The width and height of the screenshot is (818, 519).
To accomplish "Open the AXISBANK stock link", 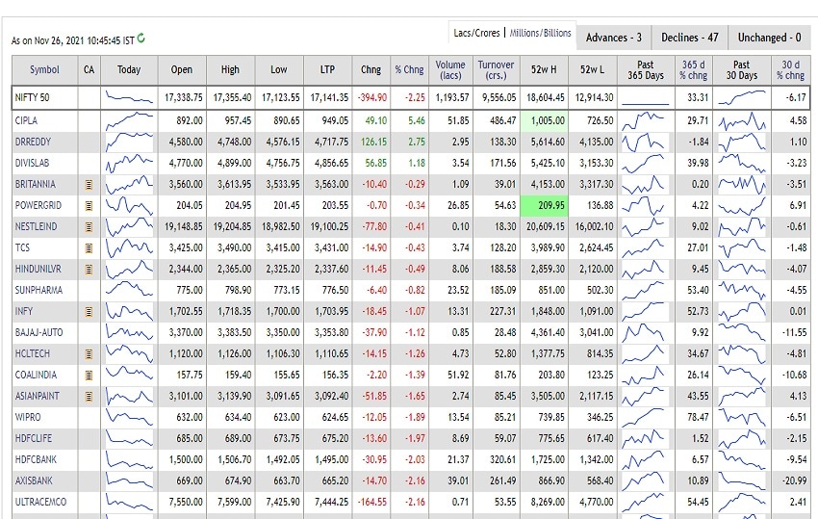I will click(x=34, y=480).
